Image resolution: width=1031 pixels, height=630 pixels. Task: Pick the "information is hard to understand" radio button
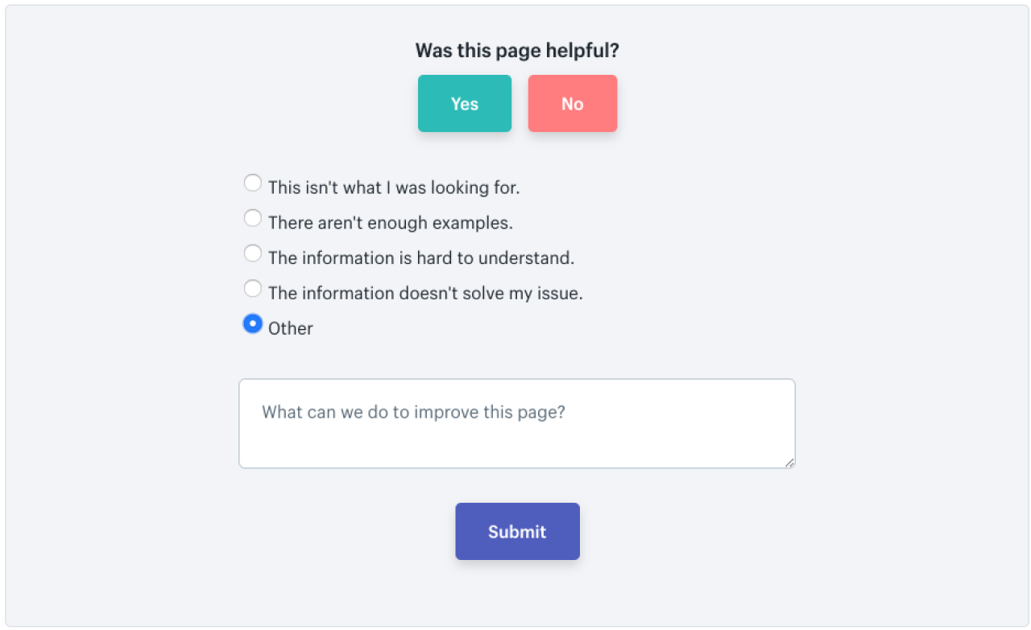(253, 253)
